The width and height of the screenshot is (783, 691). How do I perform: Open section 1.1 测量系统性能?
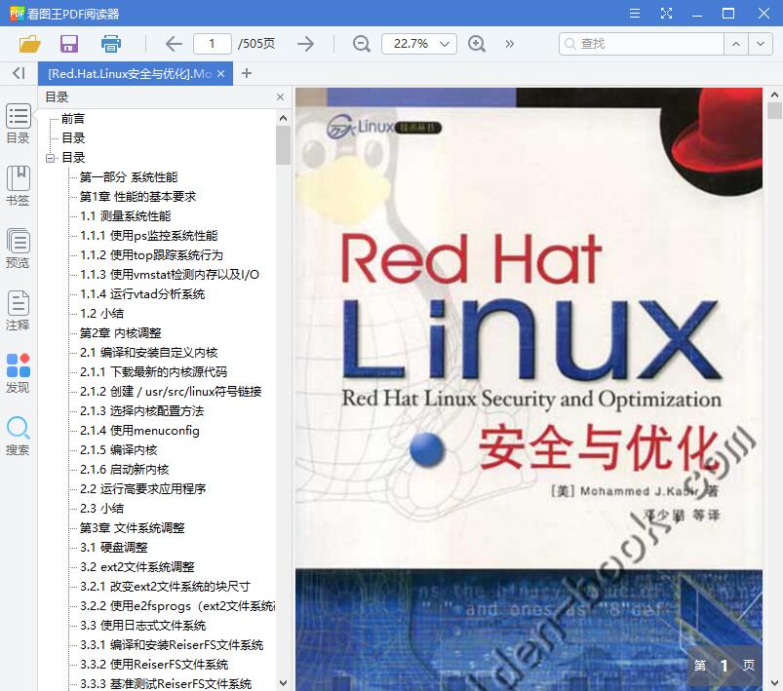click(126, 215)
